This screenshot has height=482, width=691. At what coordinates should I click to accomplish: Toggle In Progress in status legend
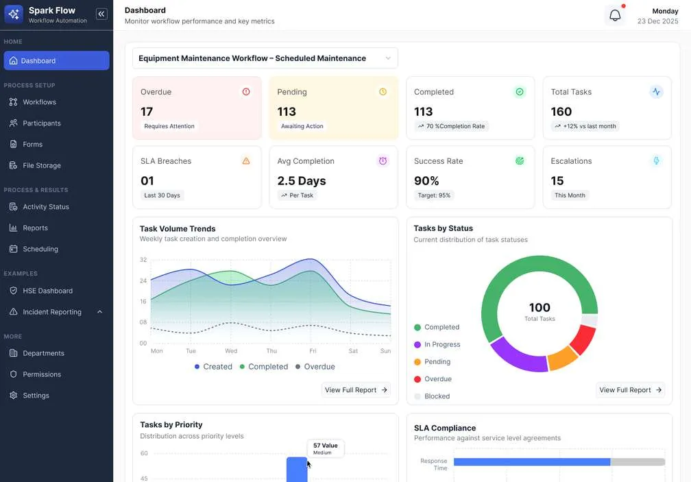pos(437,344)
